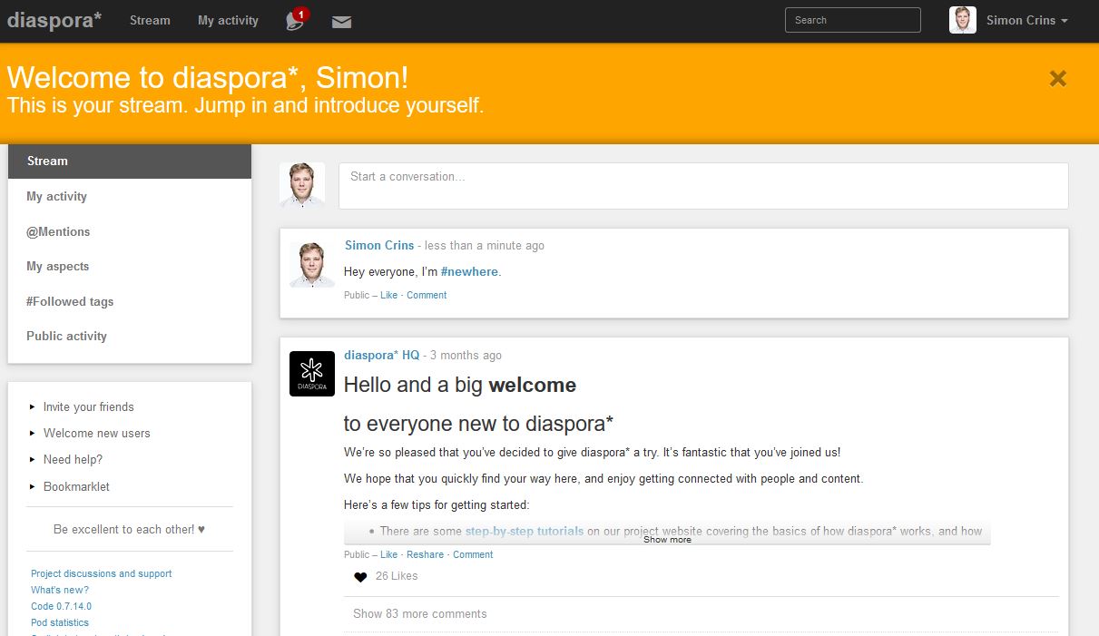
Task: Dismiss the orange welcome banner
Action: 1057,79
